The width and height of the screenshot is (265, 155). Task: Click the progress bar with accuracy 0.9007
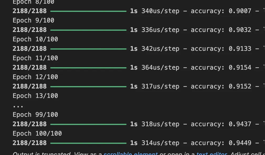click(x=88, y=11)
